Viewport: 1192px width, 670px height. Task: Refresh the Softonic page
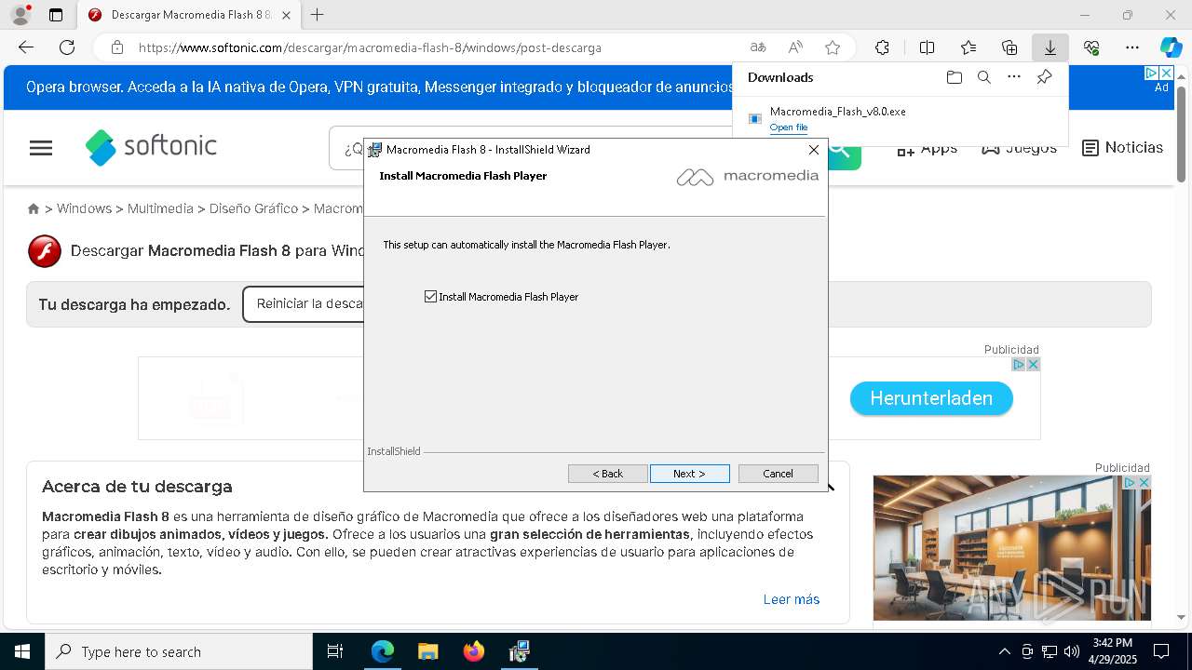[67, 47]
